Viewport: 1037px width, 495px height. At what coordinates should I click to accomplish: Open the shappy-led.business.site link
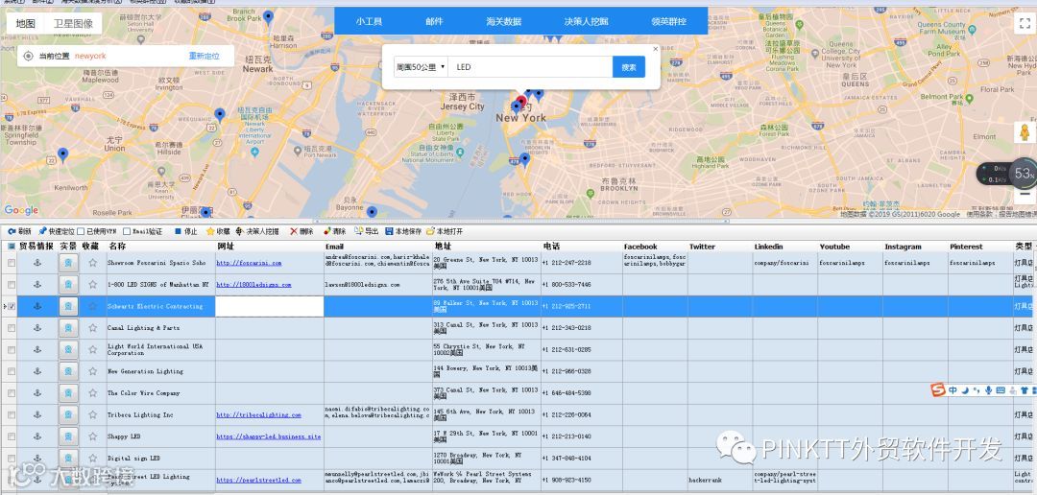tap(269, 436)
